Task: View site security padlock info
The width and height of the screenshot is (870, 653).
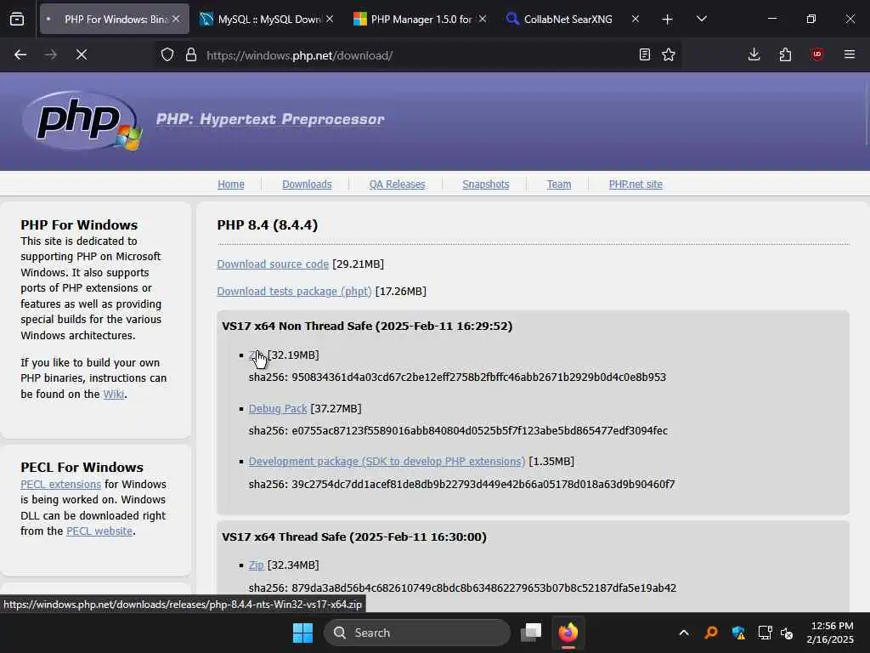Action: (x=191, y=54)
